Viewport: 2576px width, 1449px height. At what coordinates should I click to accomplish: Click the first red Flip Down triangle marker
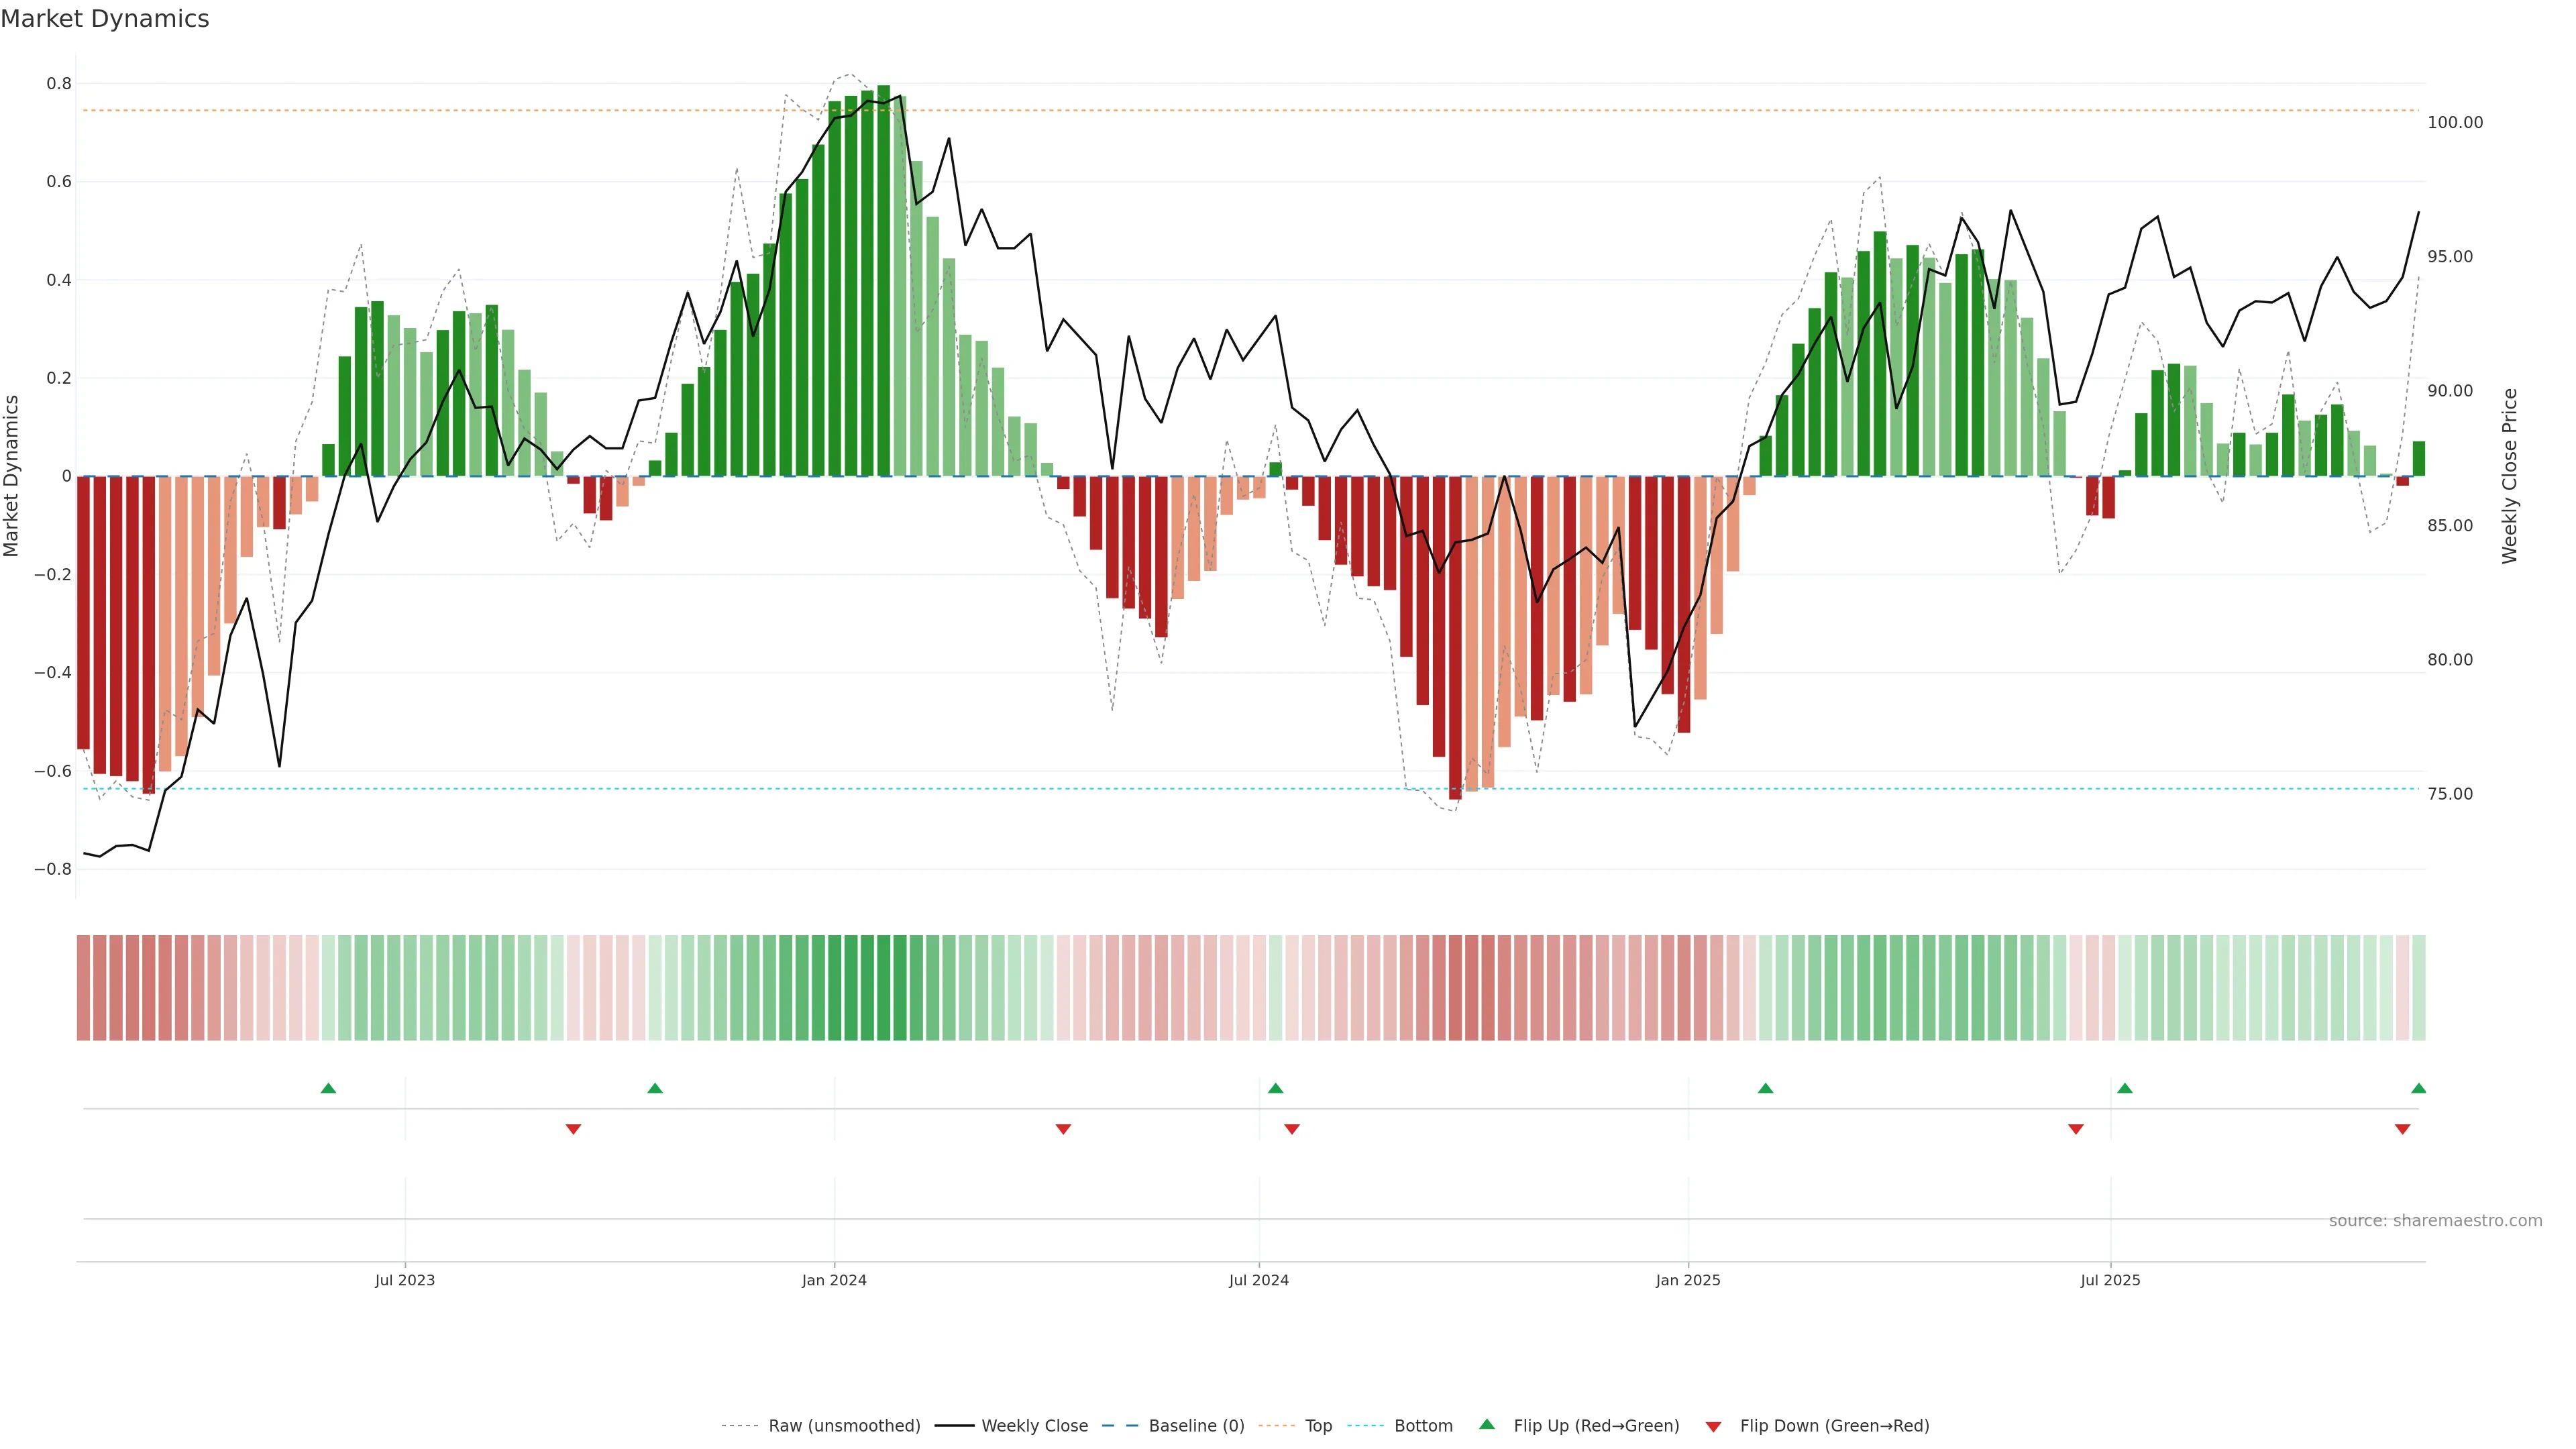(573, 1129)
